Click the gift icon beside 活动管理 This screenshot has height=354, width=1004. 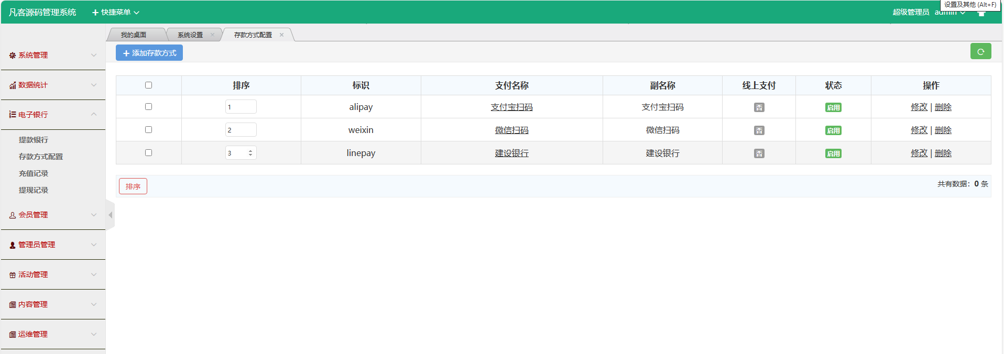click(x=13, y=275)
